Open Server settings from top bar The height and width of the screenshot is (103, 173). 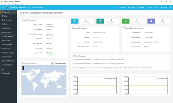141,7
